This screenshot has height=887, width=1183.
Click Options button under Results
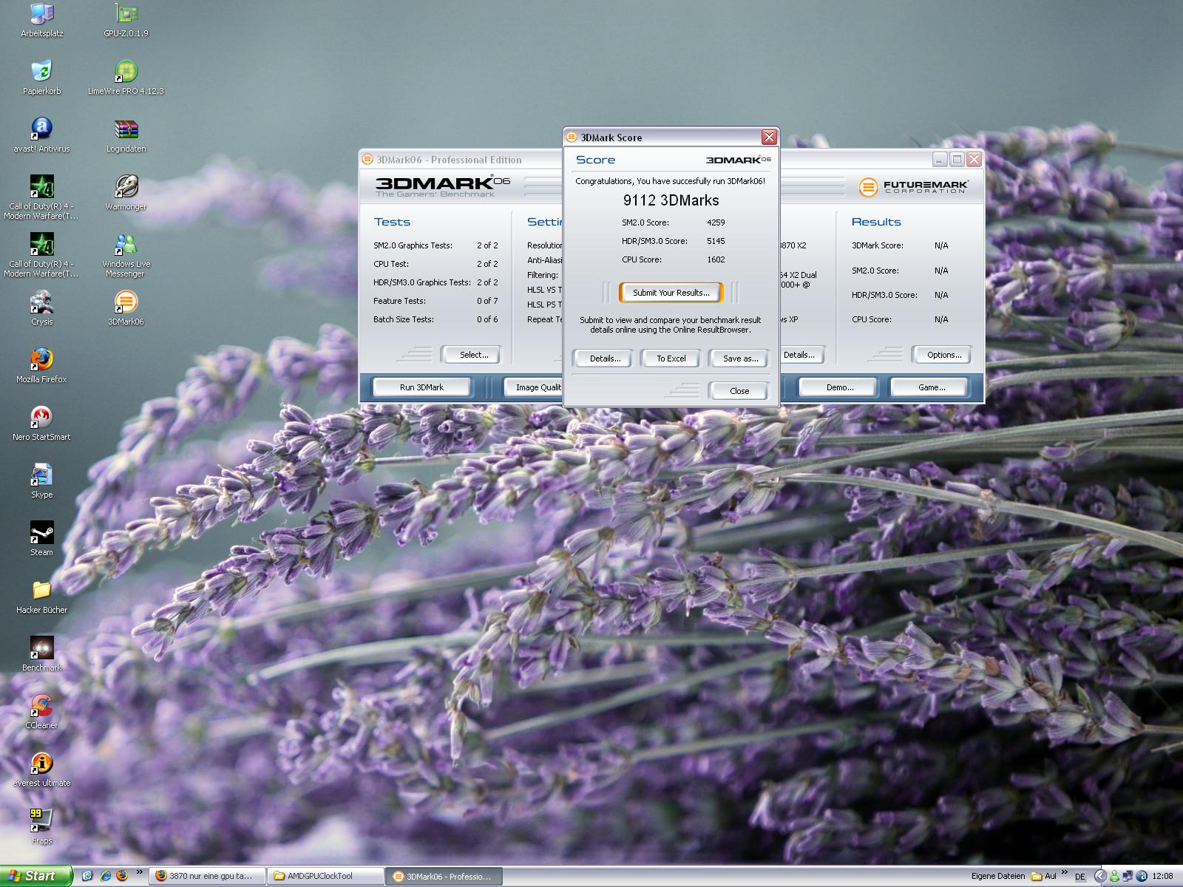point(943,355)
